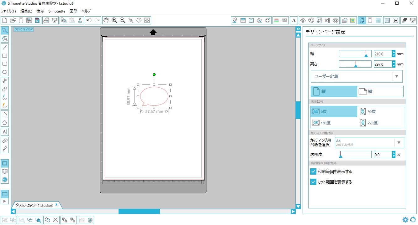The height and width of the screenshot is (225, 418).
Task: Toggle カット範囲を表示する checkbox
Action: coord(313,182)
